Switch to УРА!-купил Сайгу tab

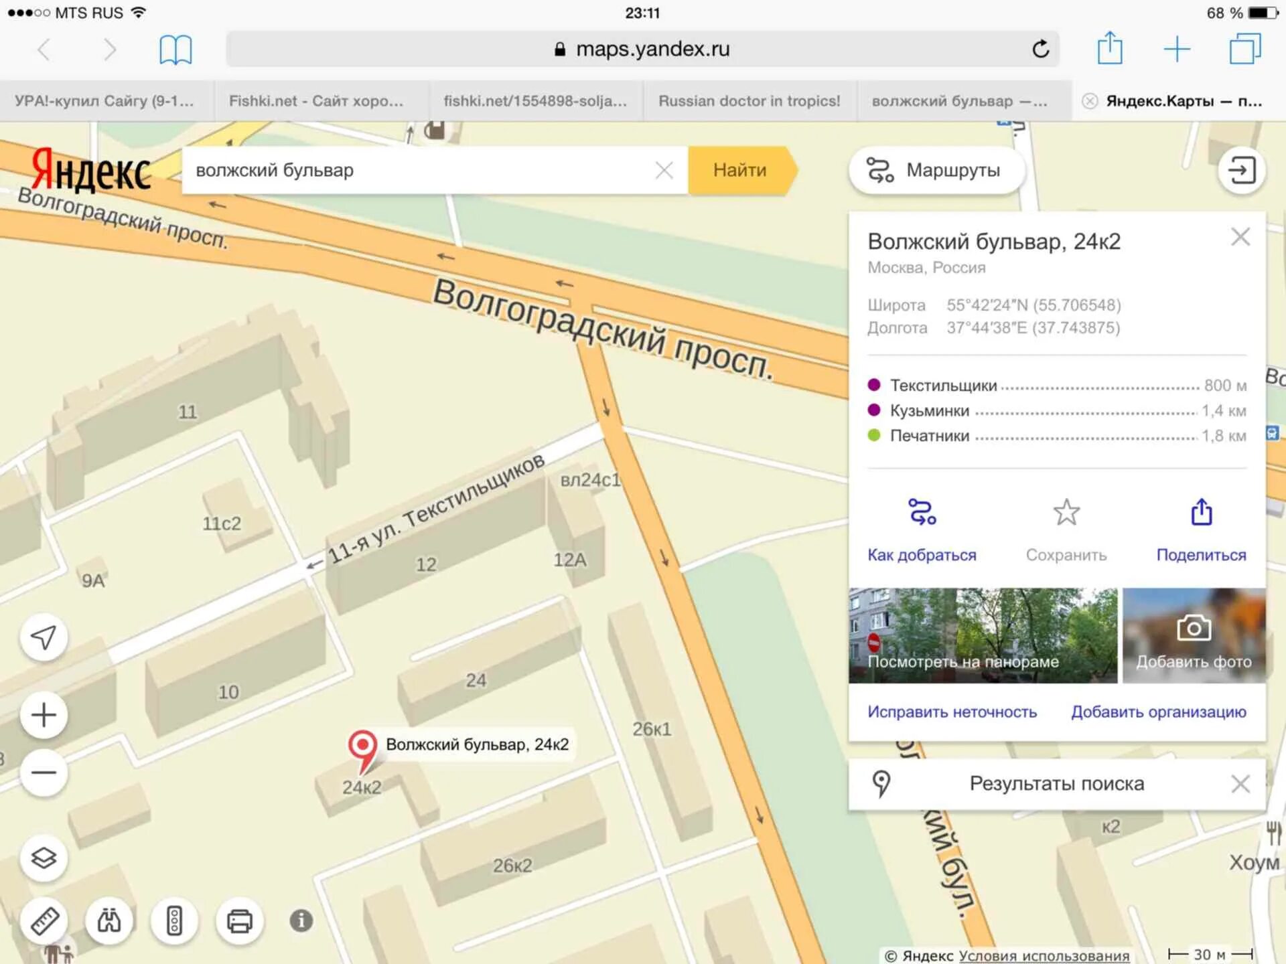[x=107, y=101]
